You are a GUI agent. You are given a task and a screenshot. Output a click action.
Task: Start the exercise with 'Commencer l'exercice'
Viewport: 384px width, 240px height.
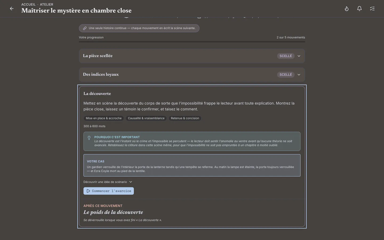(109, 191)
